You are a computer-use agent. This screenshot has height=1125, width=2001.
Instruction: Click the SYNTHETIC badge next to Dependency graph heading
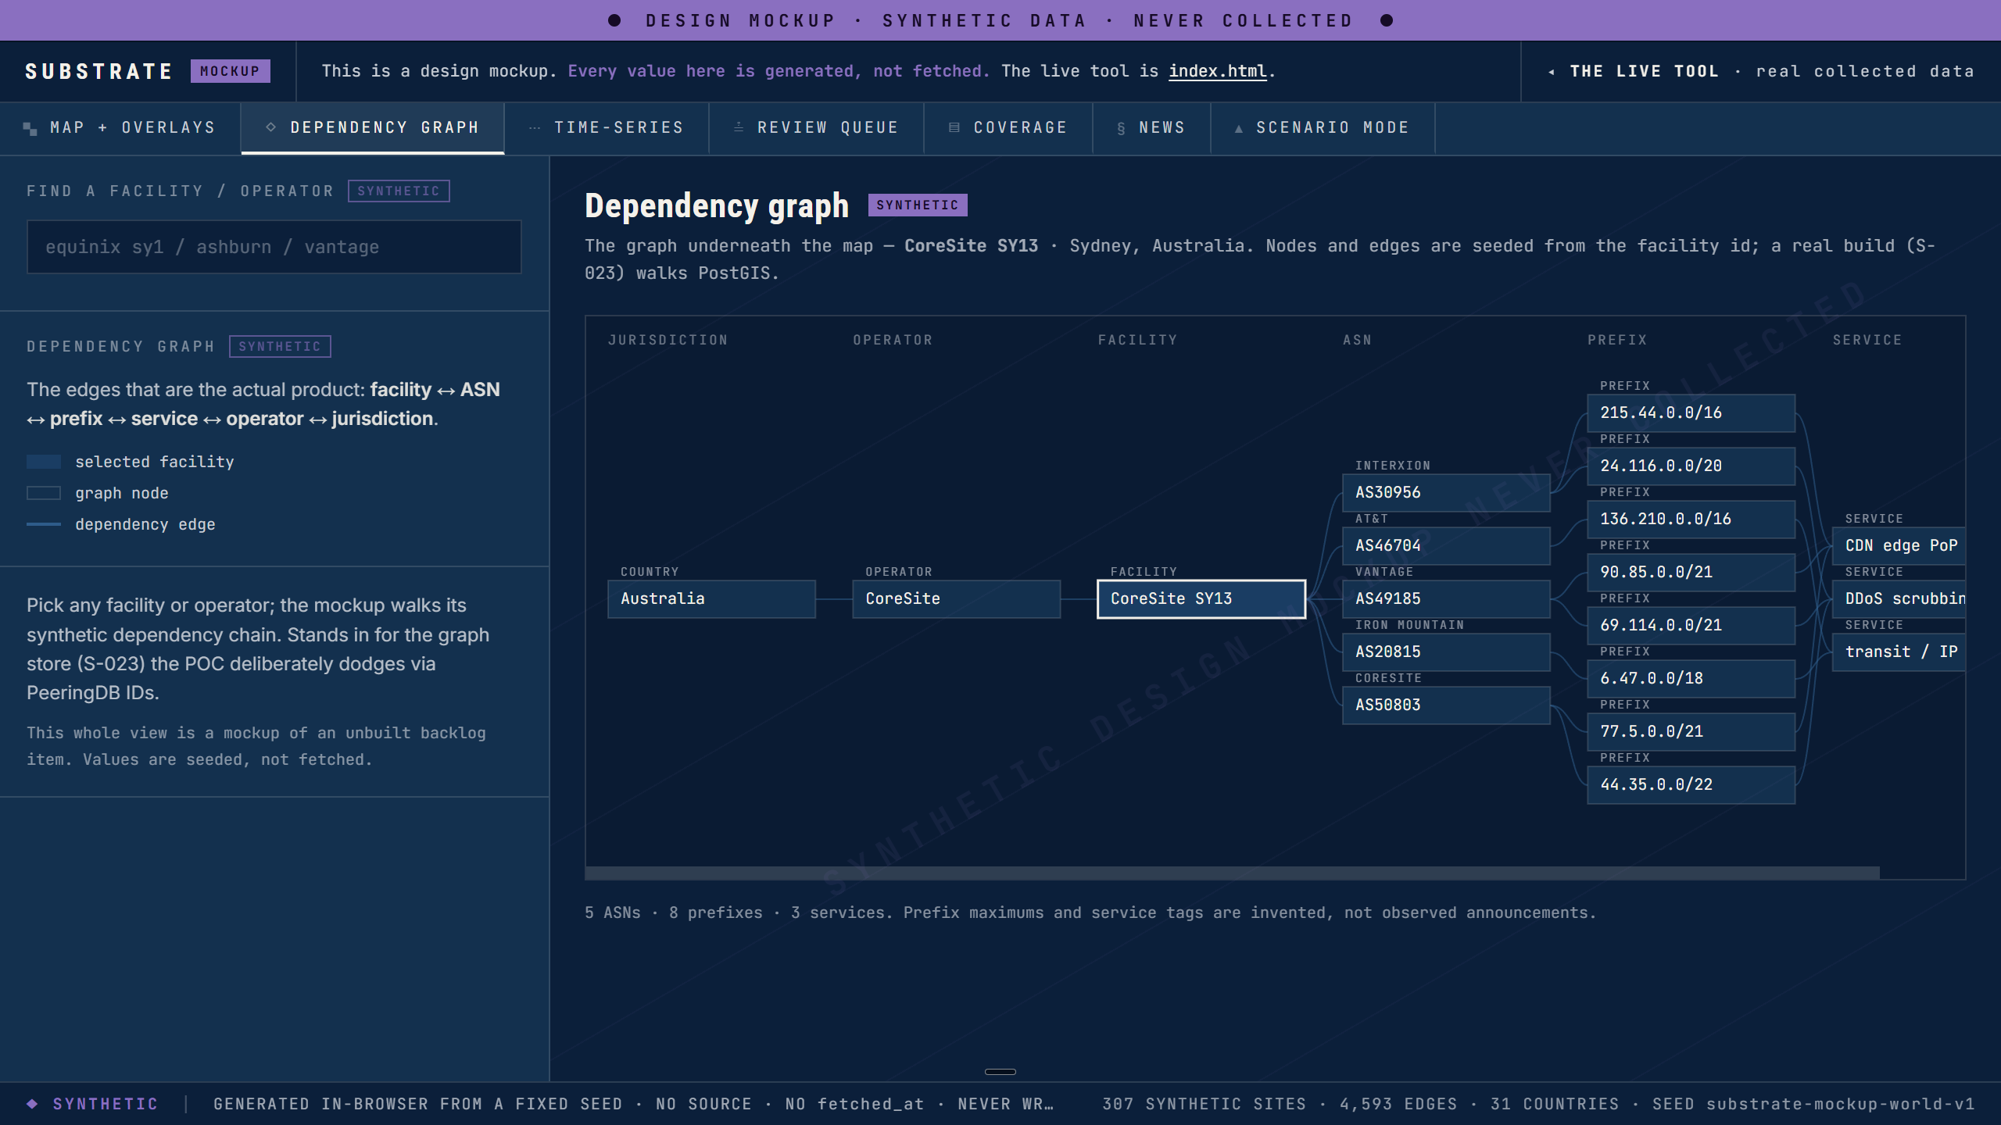point(918,205)
